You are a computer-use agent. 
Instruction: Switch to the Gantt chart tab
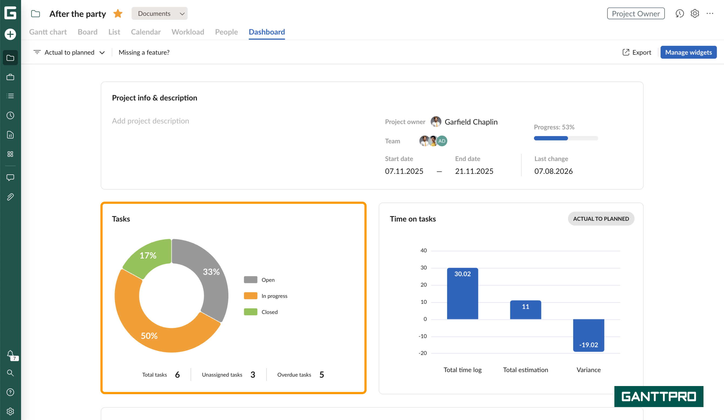click(x=48, y=32)
